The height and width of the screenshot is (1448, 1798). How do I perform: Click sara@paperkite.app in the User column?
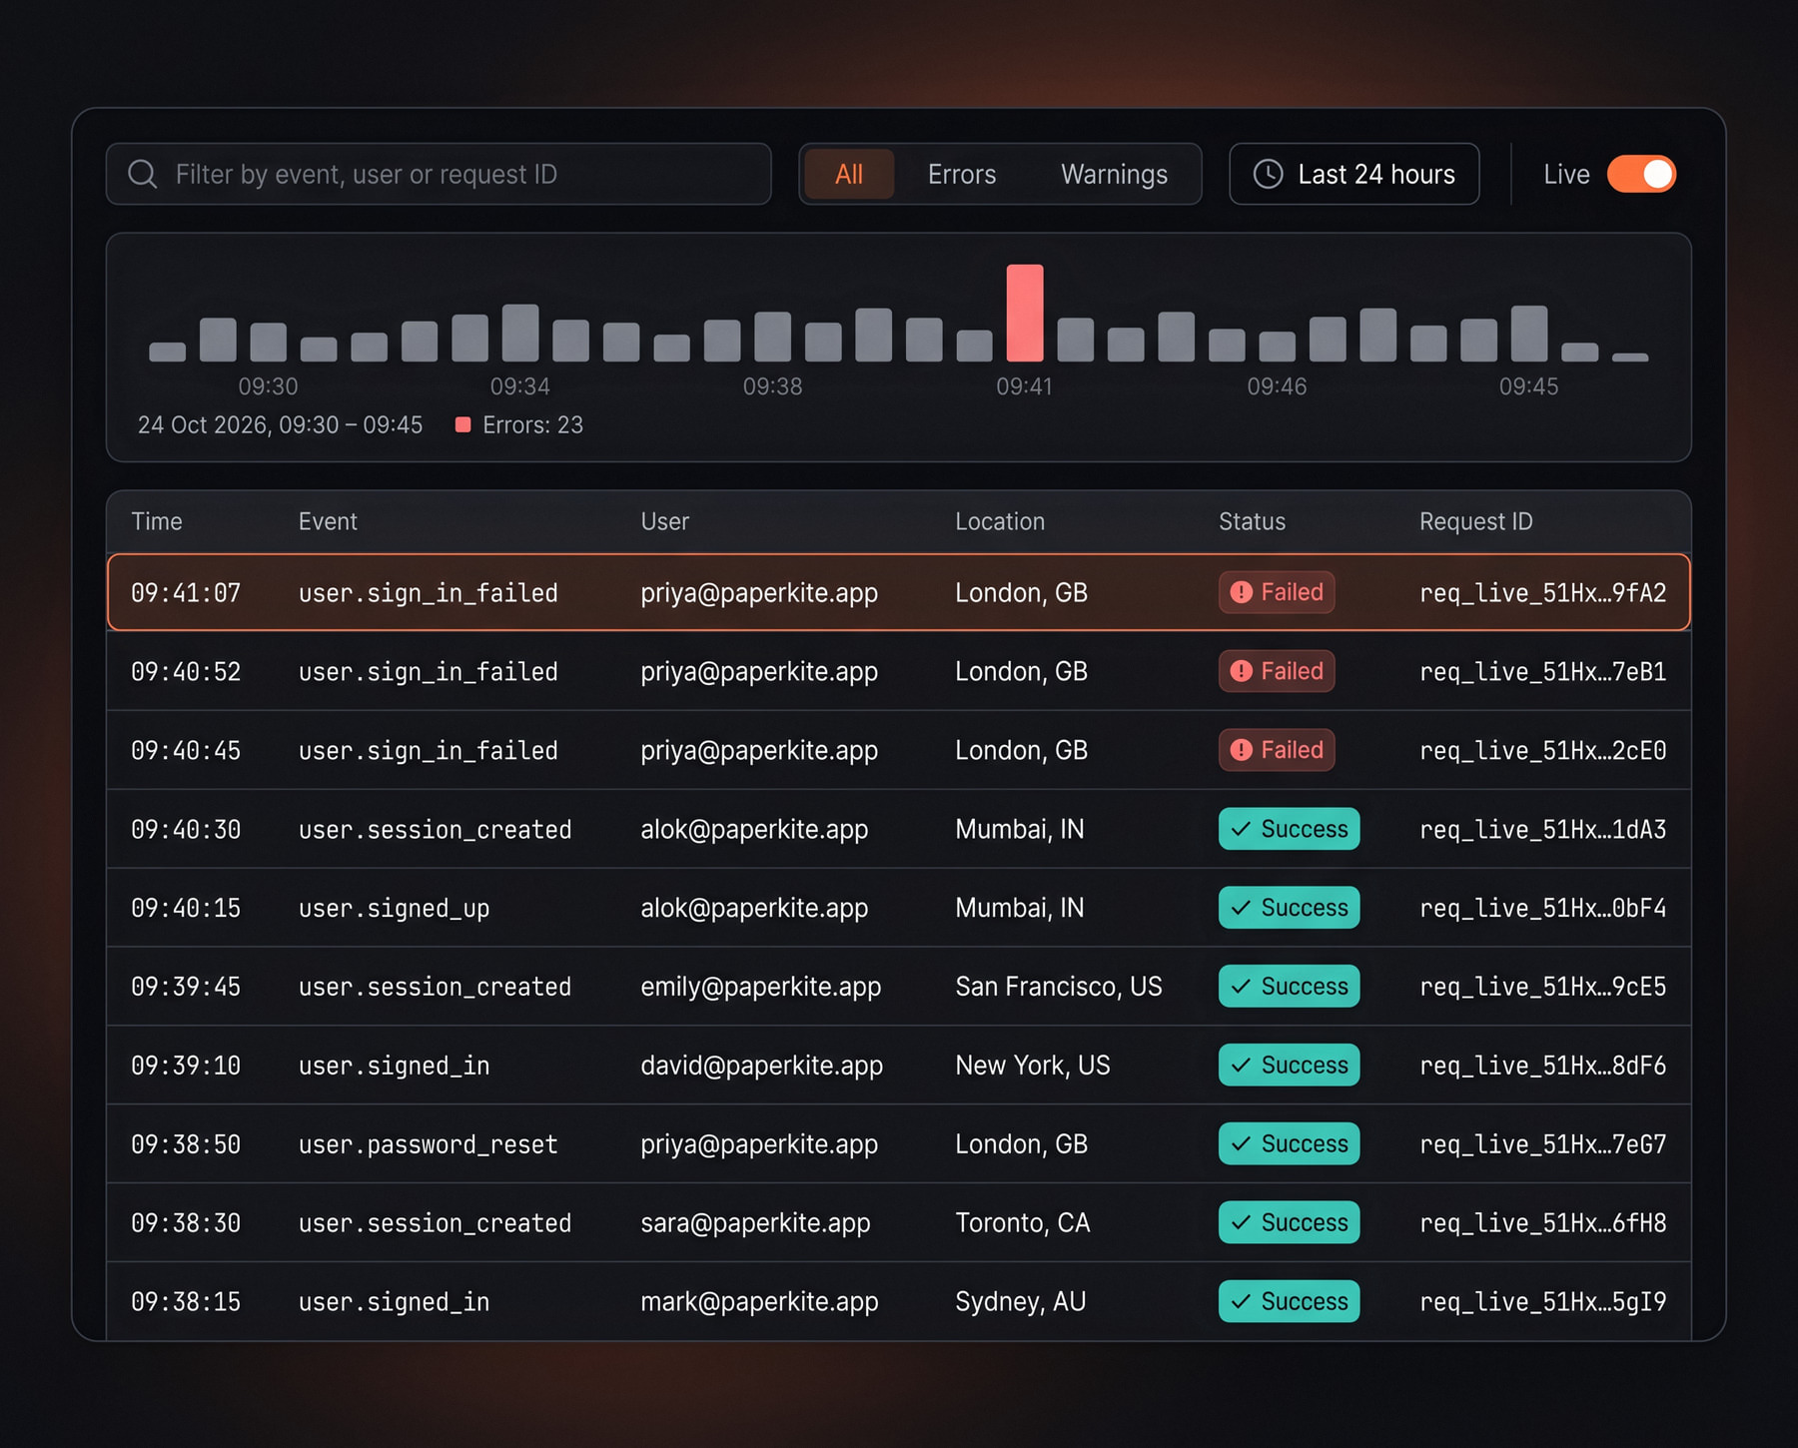click(x=755, y=1222)
